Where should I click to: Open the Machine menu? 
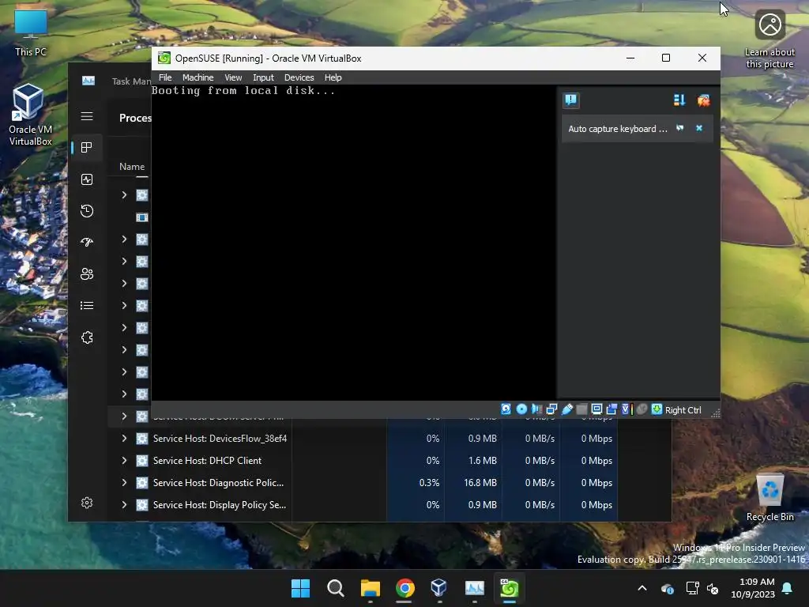198,77
